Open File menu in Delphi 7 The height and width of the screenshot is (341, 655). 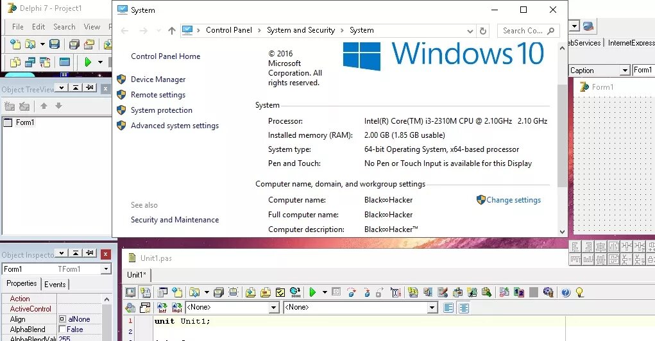click(x=17, y=27)
